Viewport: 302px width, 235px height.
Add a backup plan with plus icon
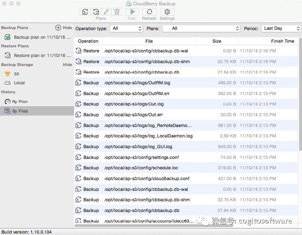click(58, 28)
